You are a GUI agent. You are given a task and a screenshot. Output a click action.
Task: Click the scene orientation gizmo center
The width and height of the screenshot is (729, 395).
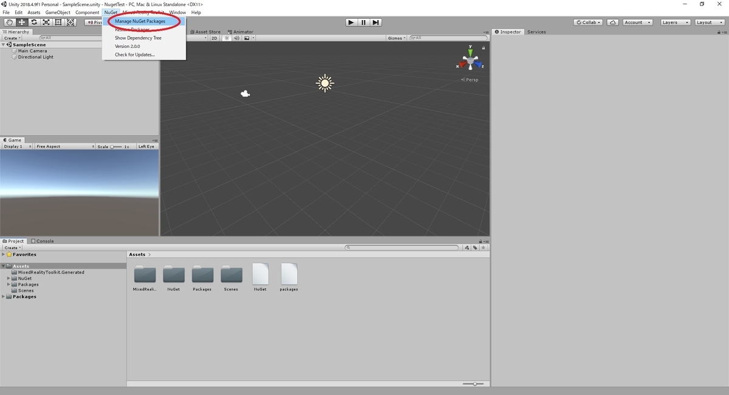[x=470, y=61]
